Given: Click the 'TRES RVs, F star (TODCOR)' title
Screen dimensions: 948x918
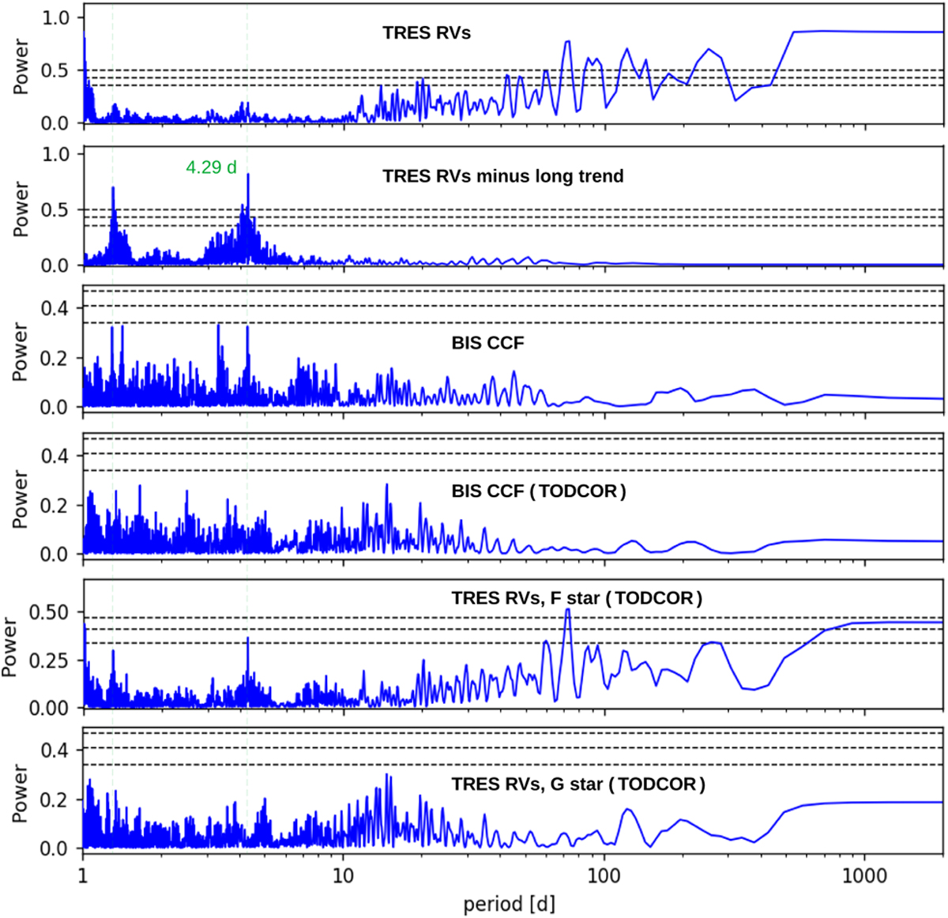Looking at the screenshot, I should click(x=577, y=598).
